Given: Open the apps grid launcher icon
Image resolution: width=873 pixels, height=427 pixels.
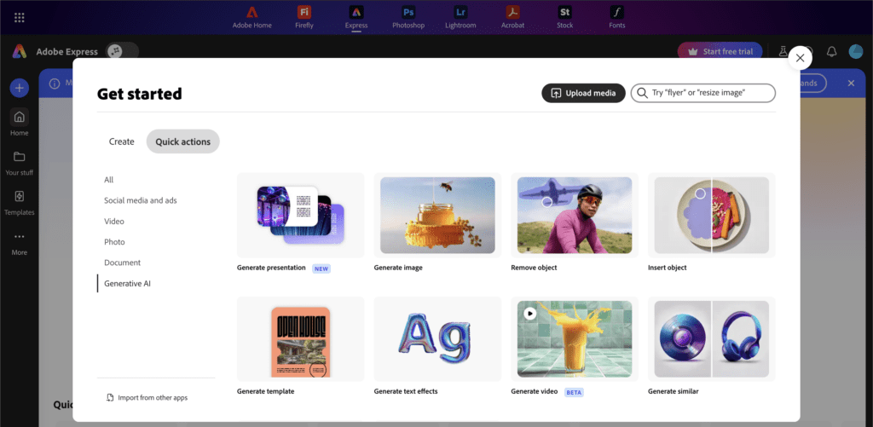Looking at the screenshot, I should (20, 17).
